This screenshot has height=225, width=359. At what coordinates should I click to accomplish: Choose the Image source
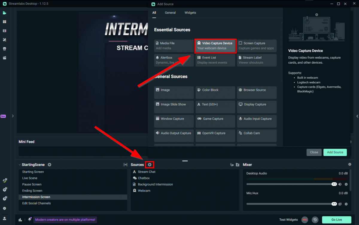pos(174,93)
